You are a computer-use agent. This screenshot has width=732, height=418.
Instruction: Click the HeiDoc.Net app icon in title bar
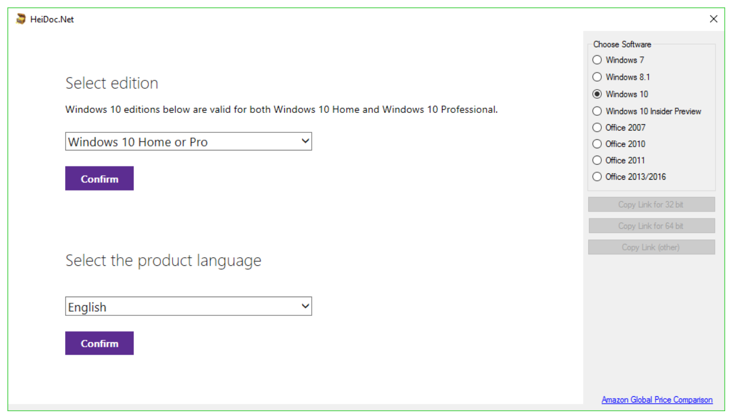[x=21, y=19]
